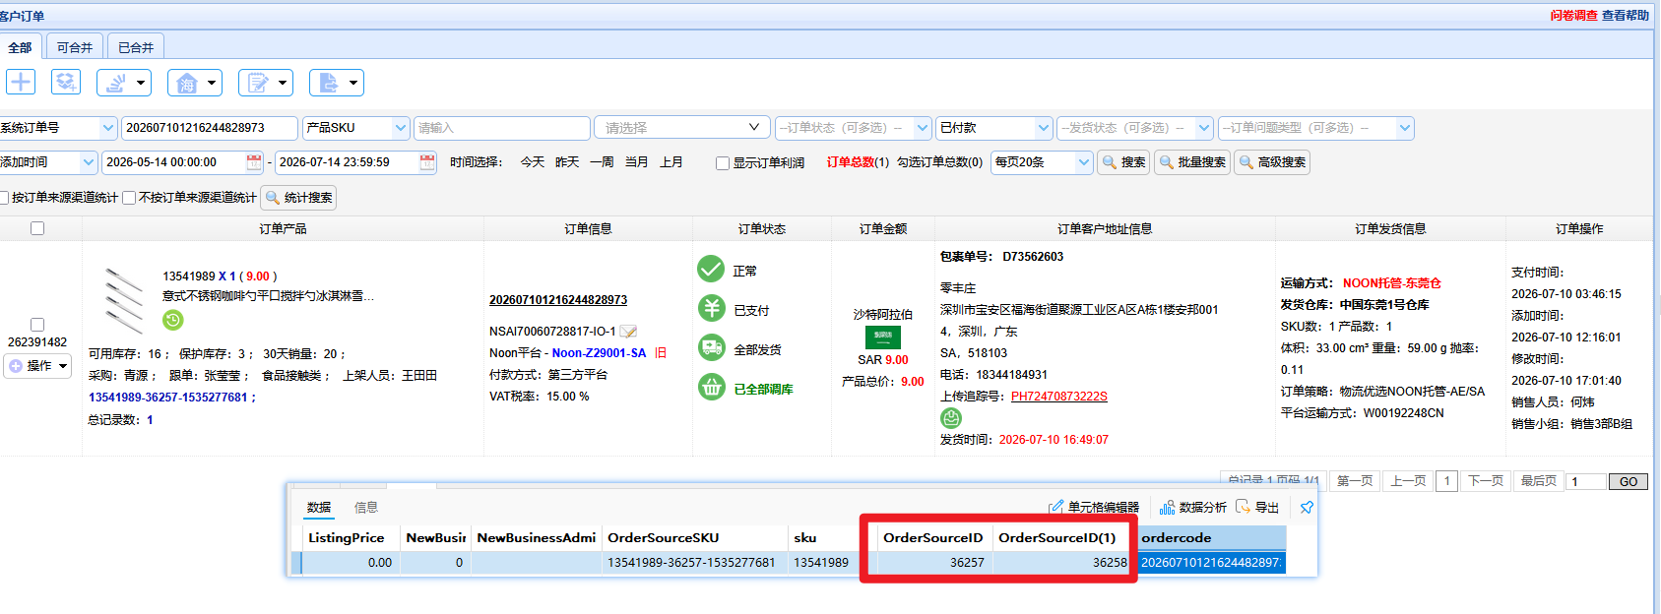This screenshot has width=1661, height=614.
Task: Toggle the select-all header checkbox
Action: (x=37, y=228)
